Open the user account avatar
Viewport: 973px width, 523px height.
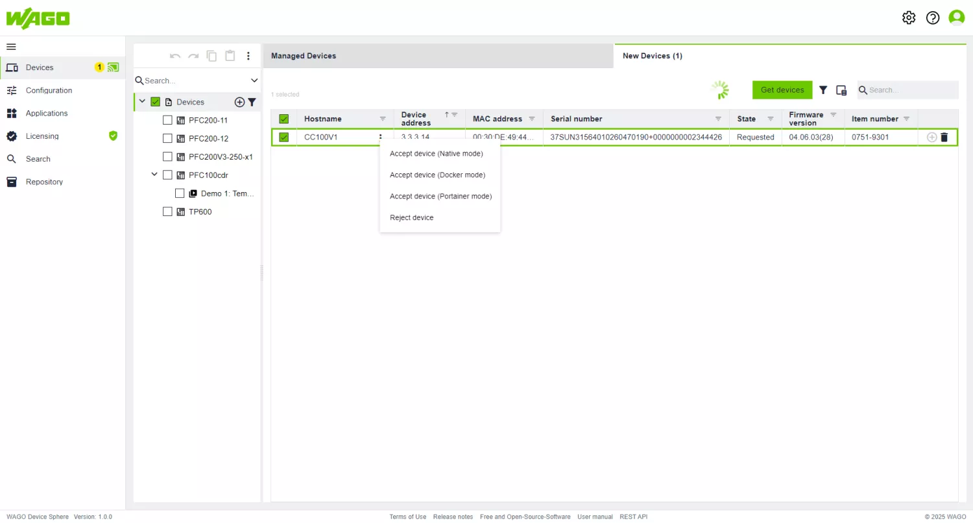[x=957, y=18]
